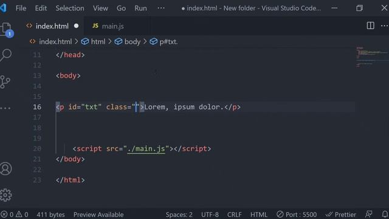389x219 pixels.
Task: Open the Edit menu
Action: [x=41, y=8]
